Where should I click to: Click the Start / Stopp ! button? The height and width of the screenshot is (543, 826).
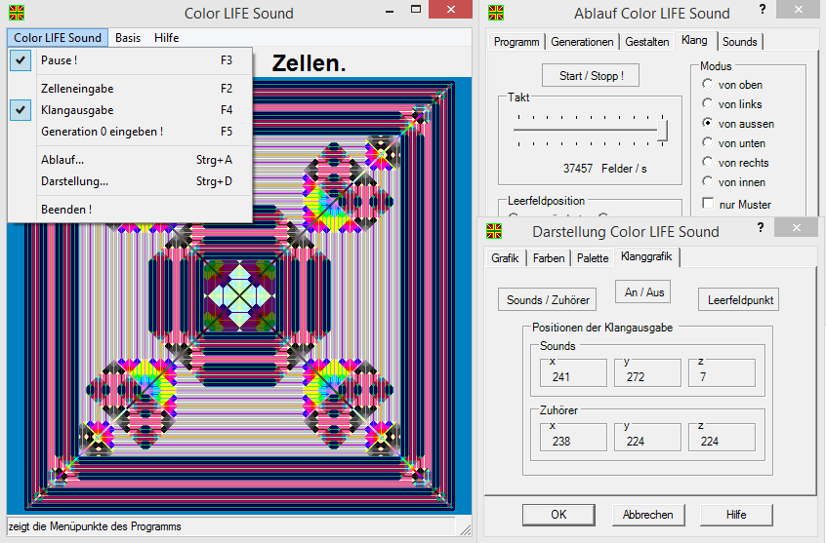(591, 75)
